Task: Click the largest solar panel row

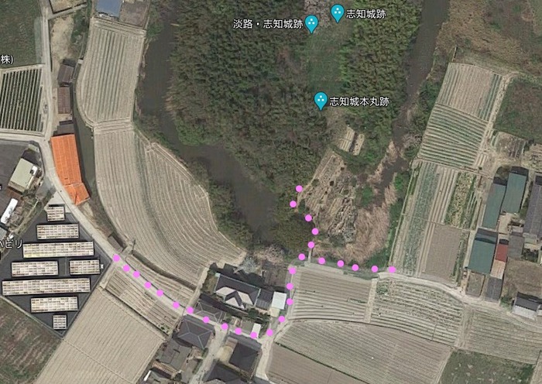Action: pyautogui.click(x=58, y=249)
